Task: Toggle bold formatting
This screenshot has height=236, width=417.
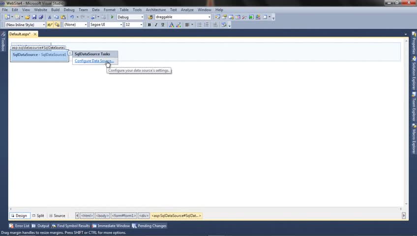Action: 149,25
